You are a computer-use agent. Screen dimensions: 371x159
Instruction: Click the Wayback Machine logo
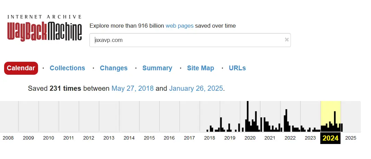pyautogui.click(x=45, y=29)
